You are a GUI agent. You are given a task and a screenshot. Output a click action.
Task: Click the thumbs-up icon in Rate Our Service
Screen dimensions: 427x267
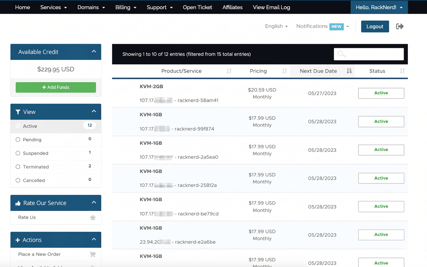coord(18,203)
